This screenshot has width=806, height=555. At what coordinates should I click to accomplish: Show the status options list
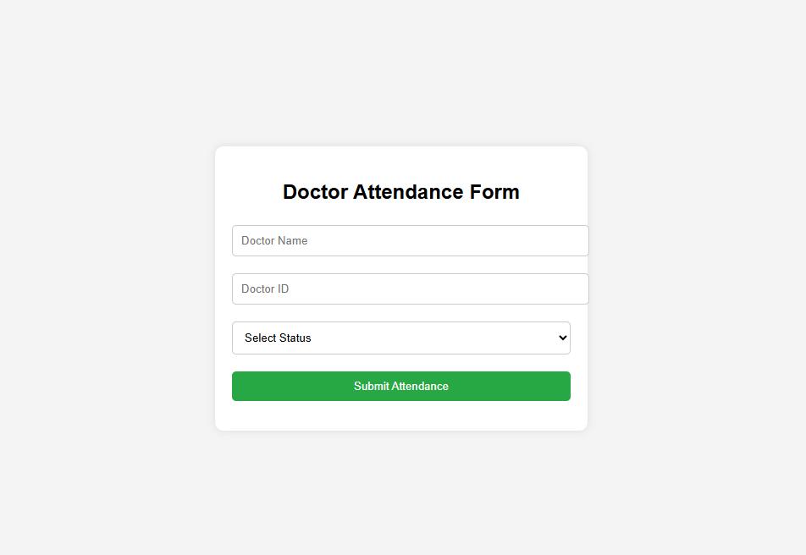click(x=400, y=338)
